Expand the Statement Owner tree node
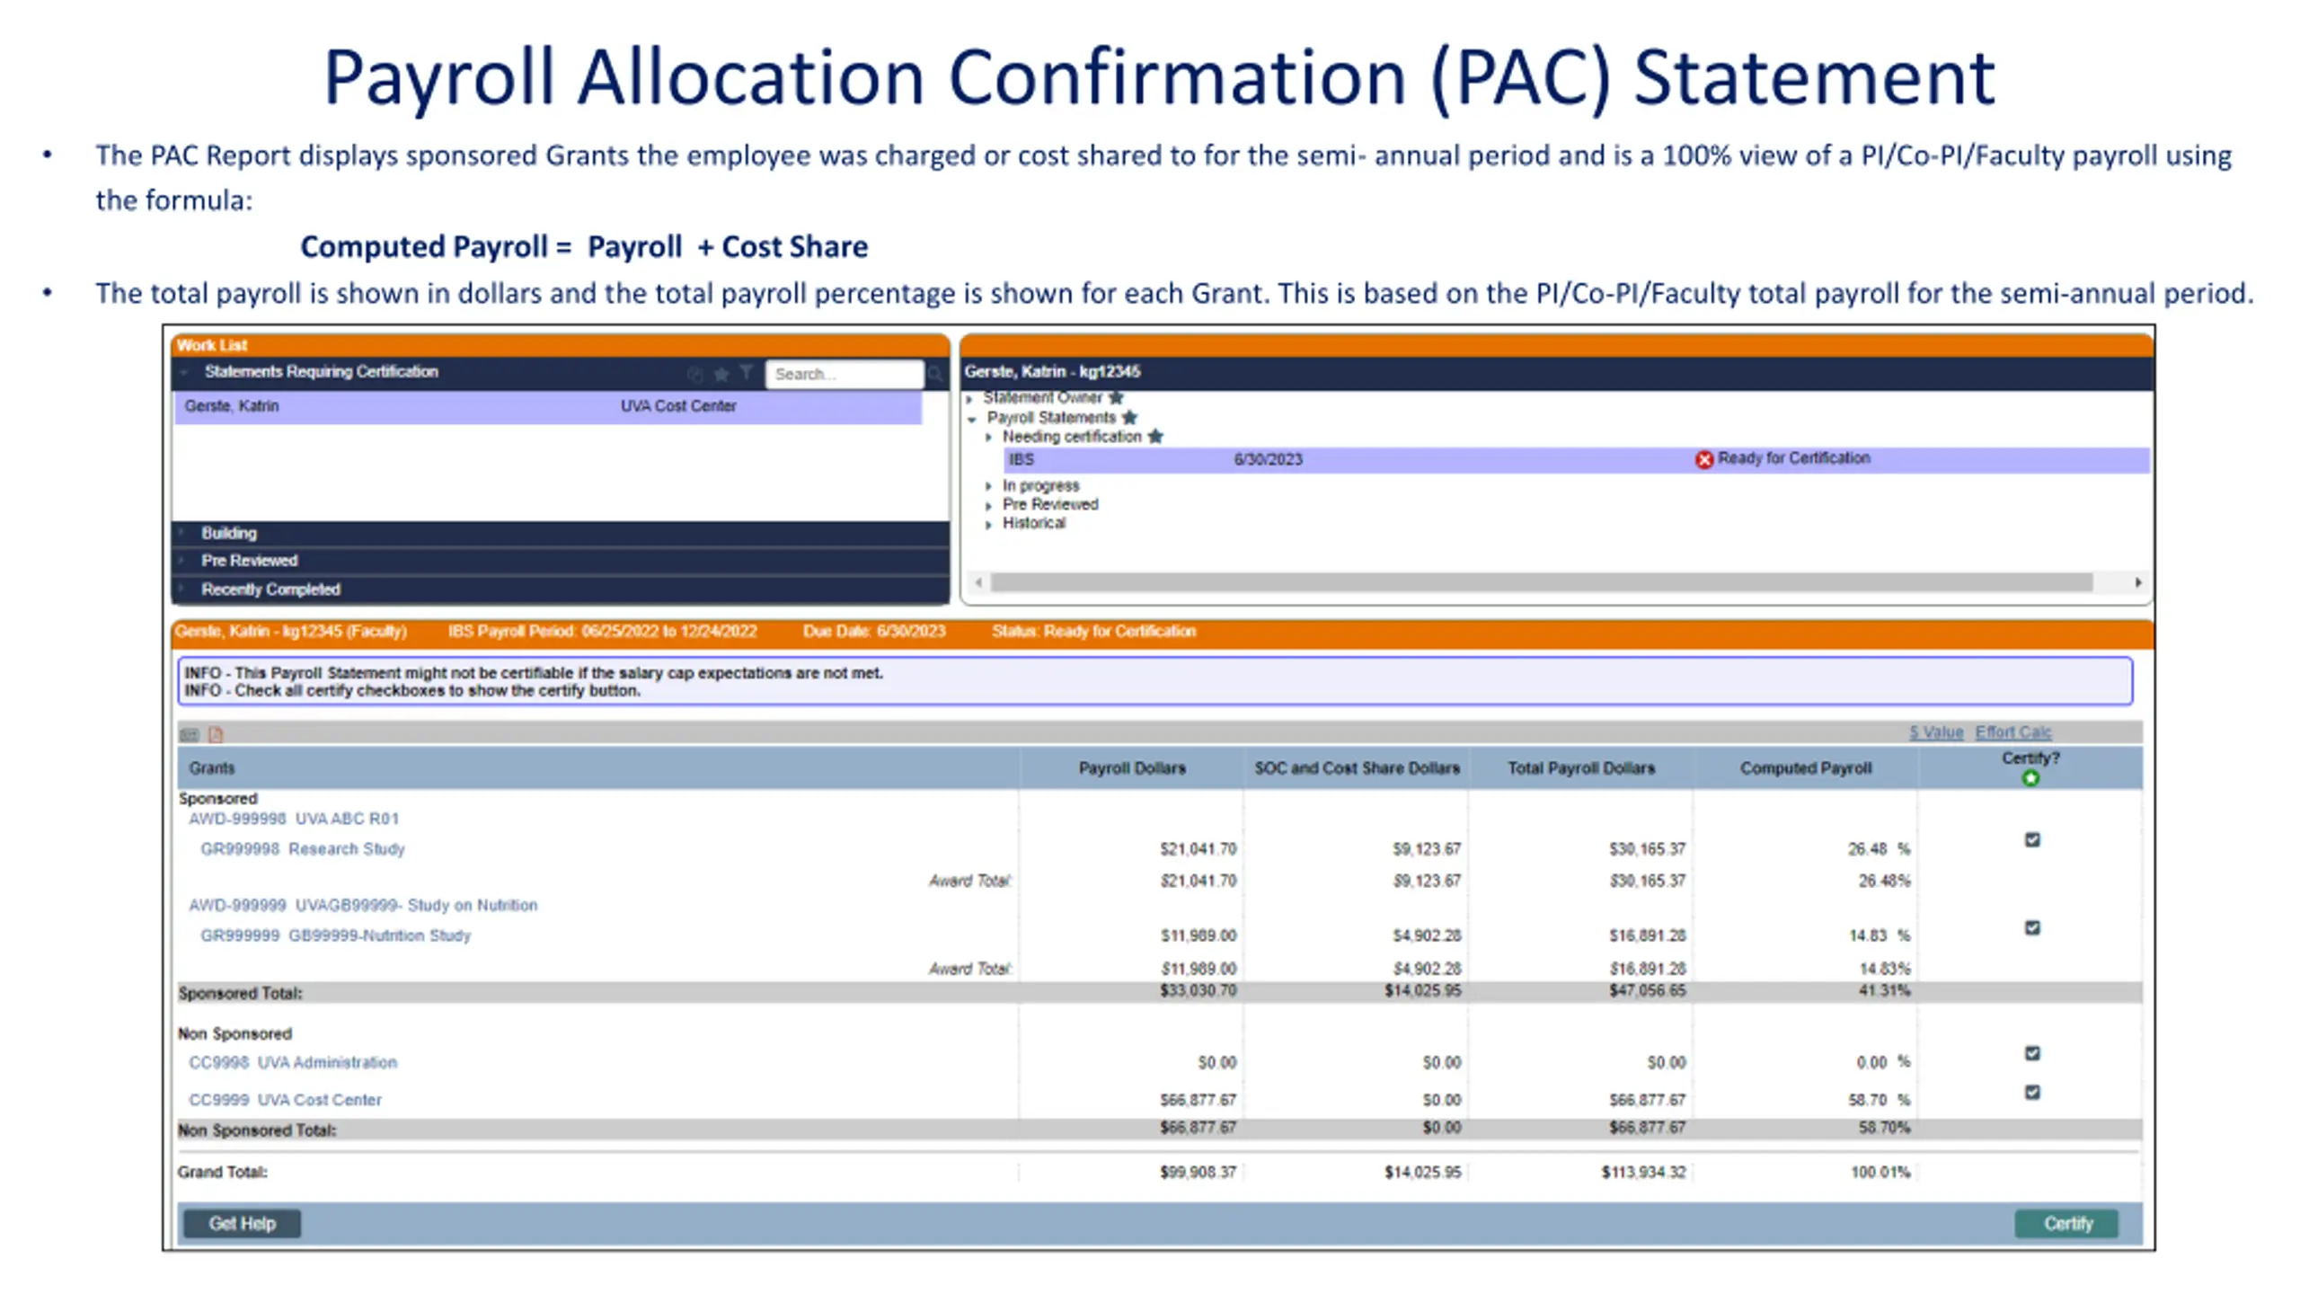Screen dimensions: 2300x1294 pos(969,398)
